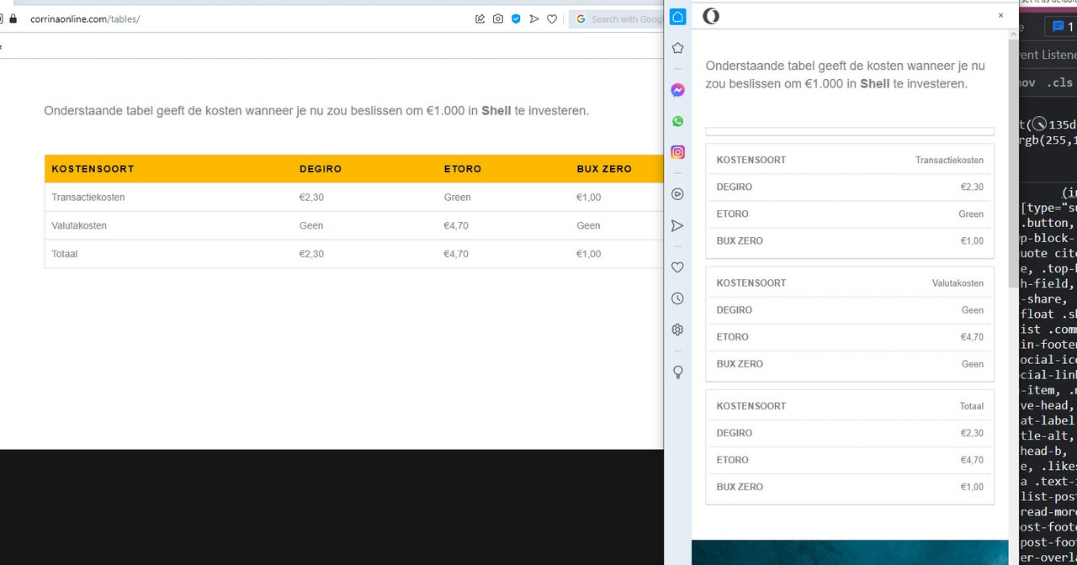Screen dimensions: 1077x565
Task: Open Bookmarks star in Opera sidebar
Action: [x=677, y=48]
